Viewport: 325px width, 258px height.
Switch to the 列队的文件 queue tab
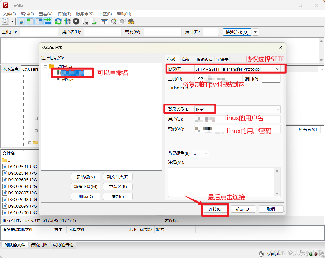(15, 245)
